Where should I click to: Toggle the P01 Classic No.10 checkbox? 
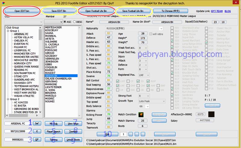206,28
